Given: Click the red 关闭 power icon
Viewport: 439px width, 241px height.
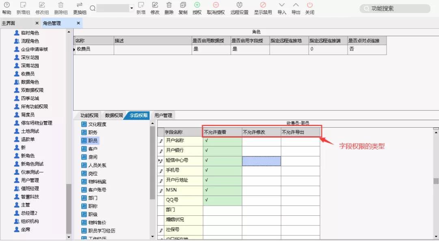Looking at the screenshot, I should point(309,5).
